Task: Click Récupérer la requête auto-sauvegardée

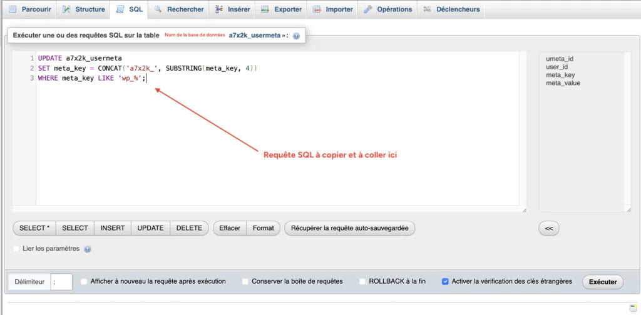Action: 349,228
